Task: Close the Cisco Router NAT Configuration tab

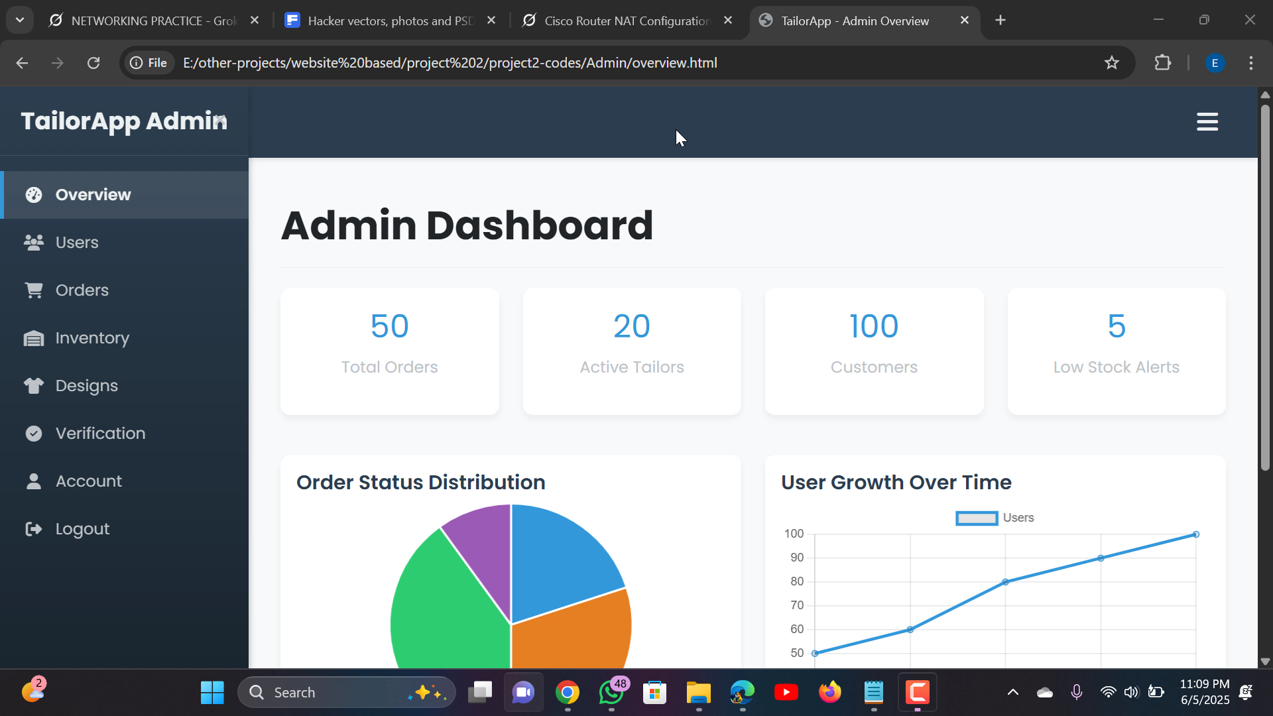Action: 728,21
